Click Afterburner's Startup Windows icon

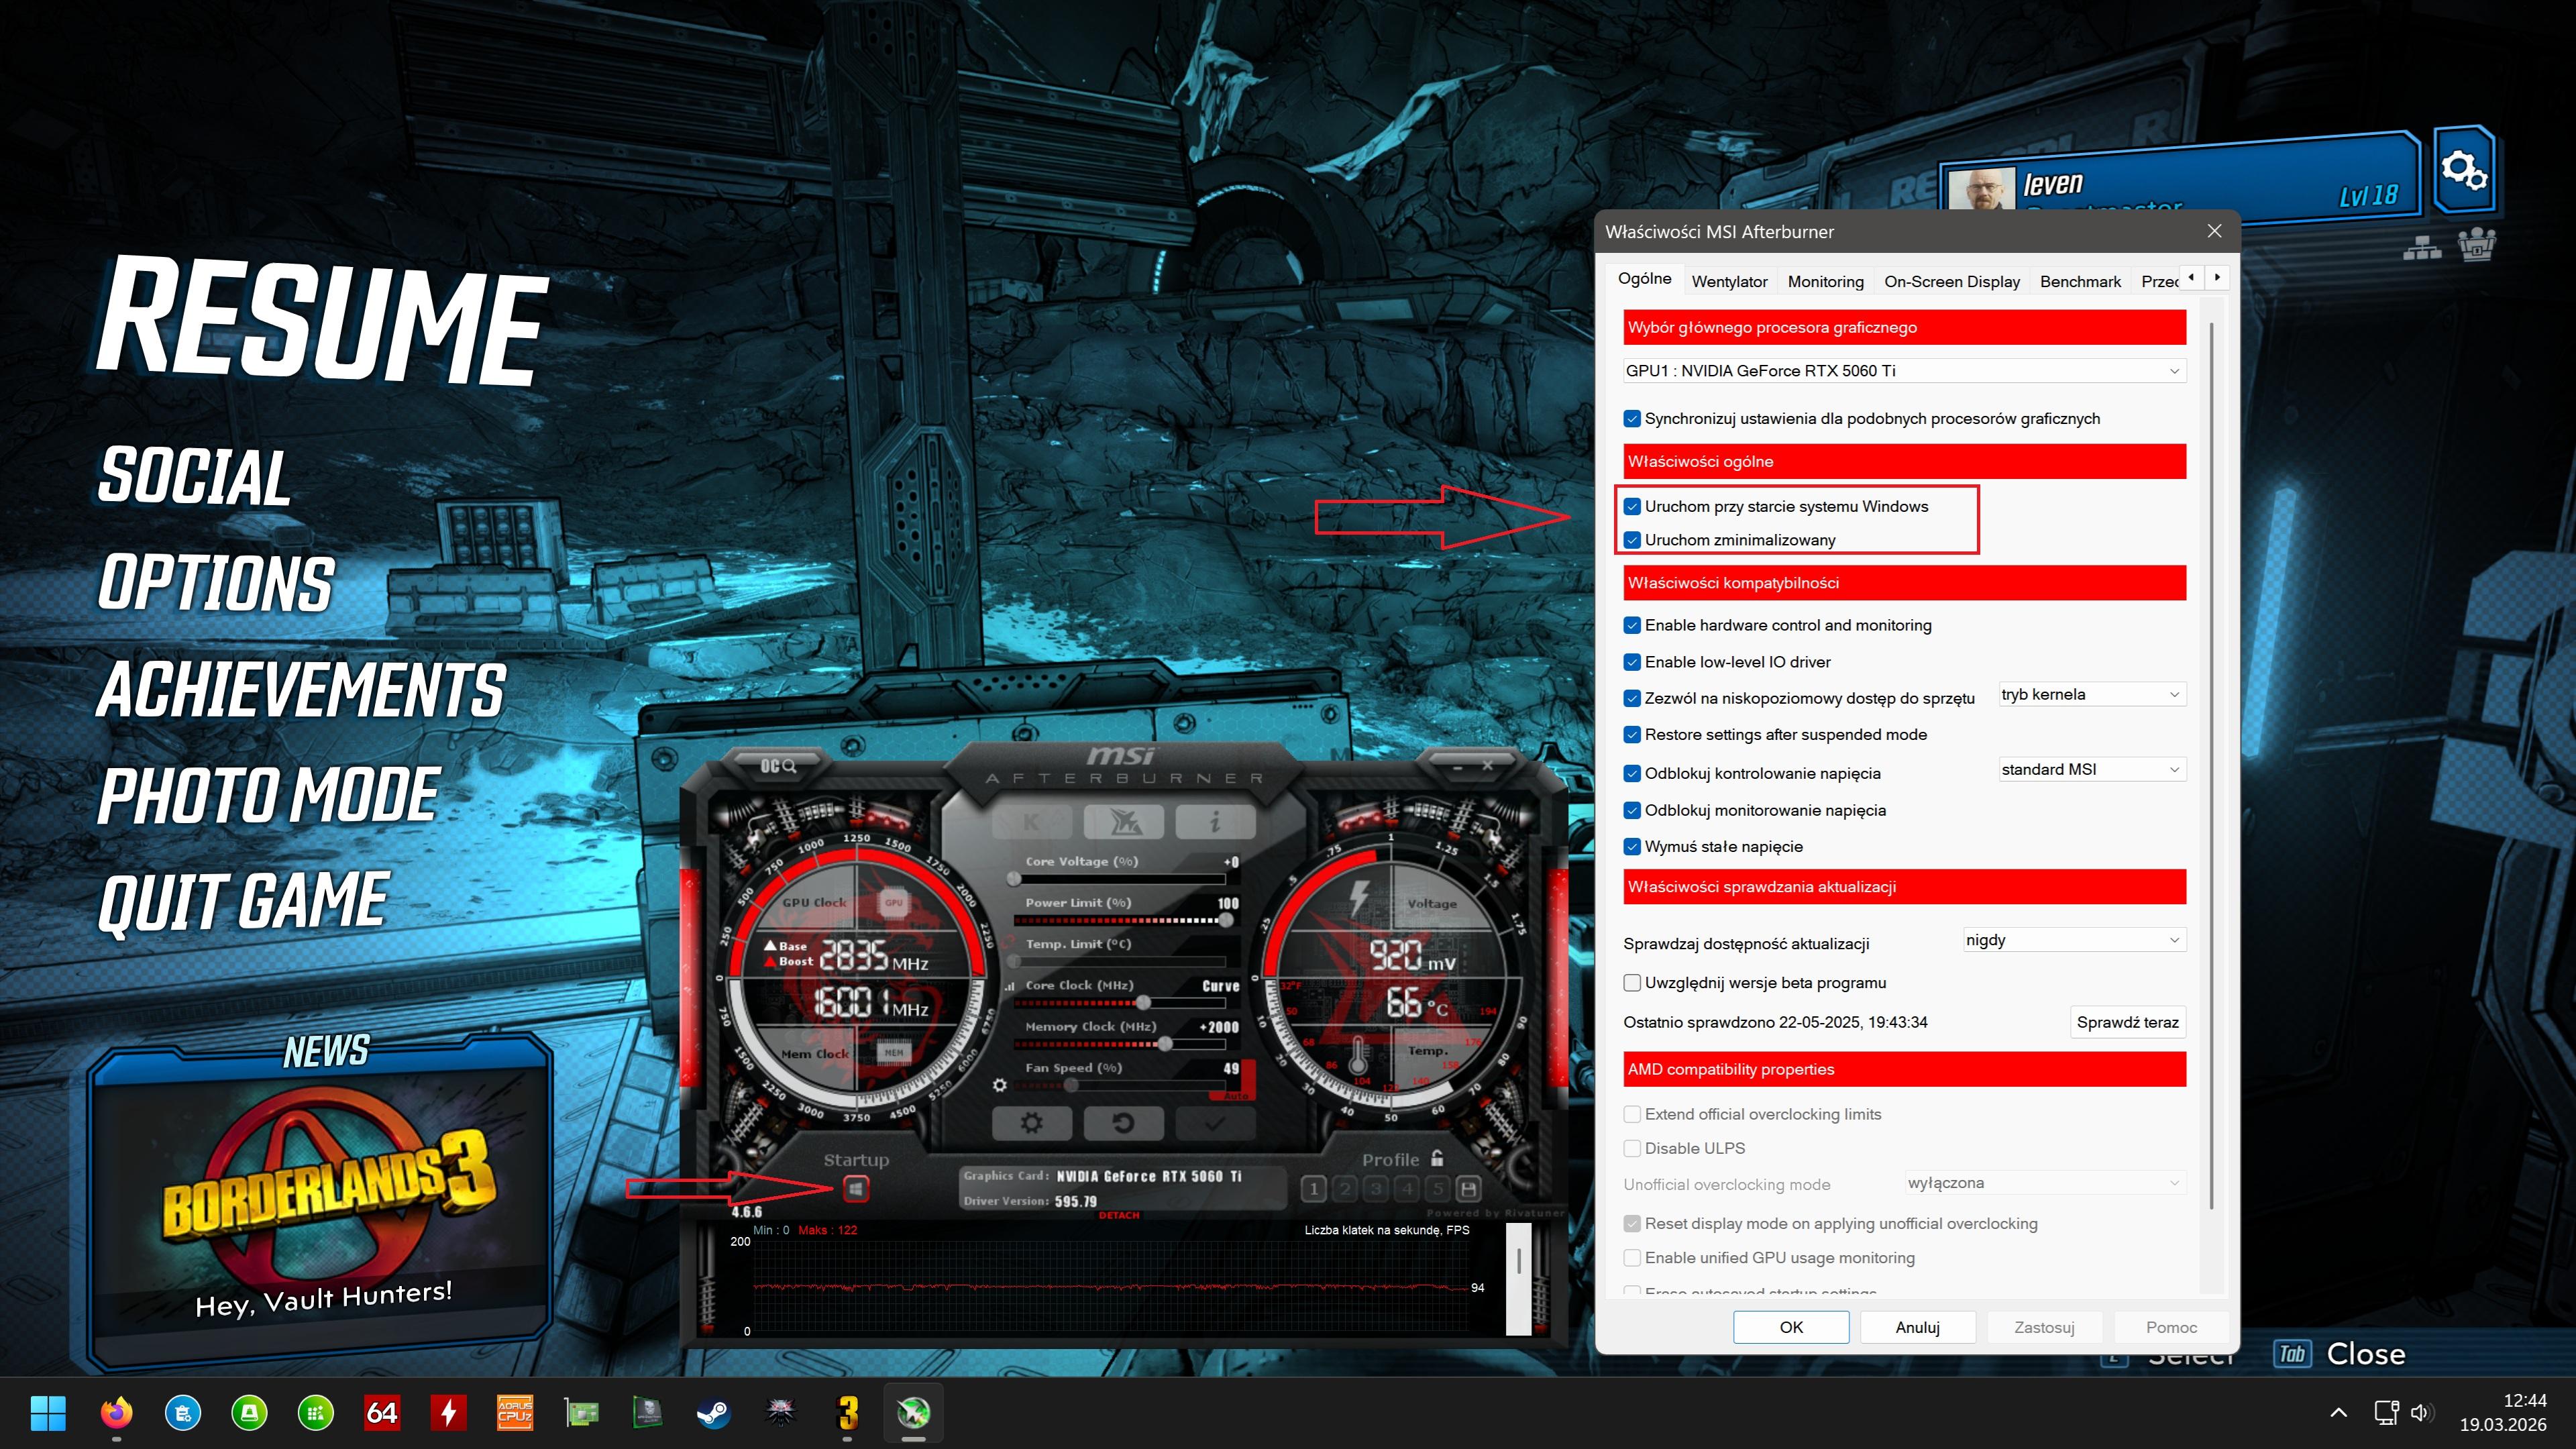[x=856, y=1188]
